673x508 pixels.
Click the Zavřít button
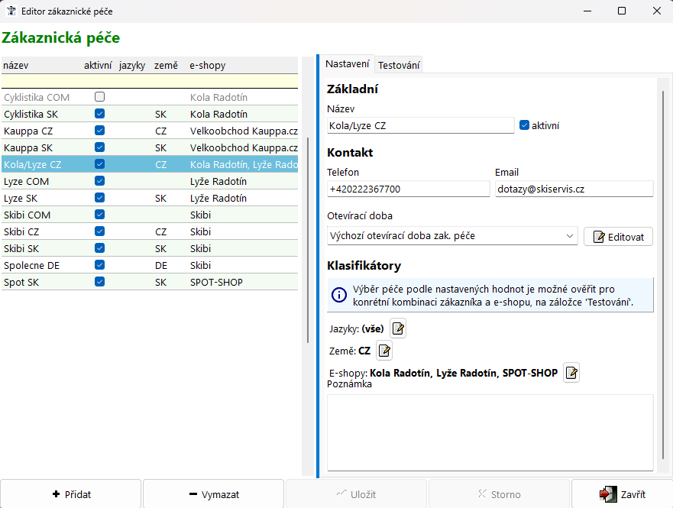(x=623, y=494)
